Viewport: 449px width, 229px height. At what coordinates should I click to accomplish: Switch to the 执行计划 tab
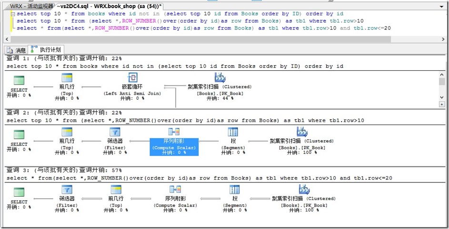tap(46, 49)
